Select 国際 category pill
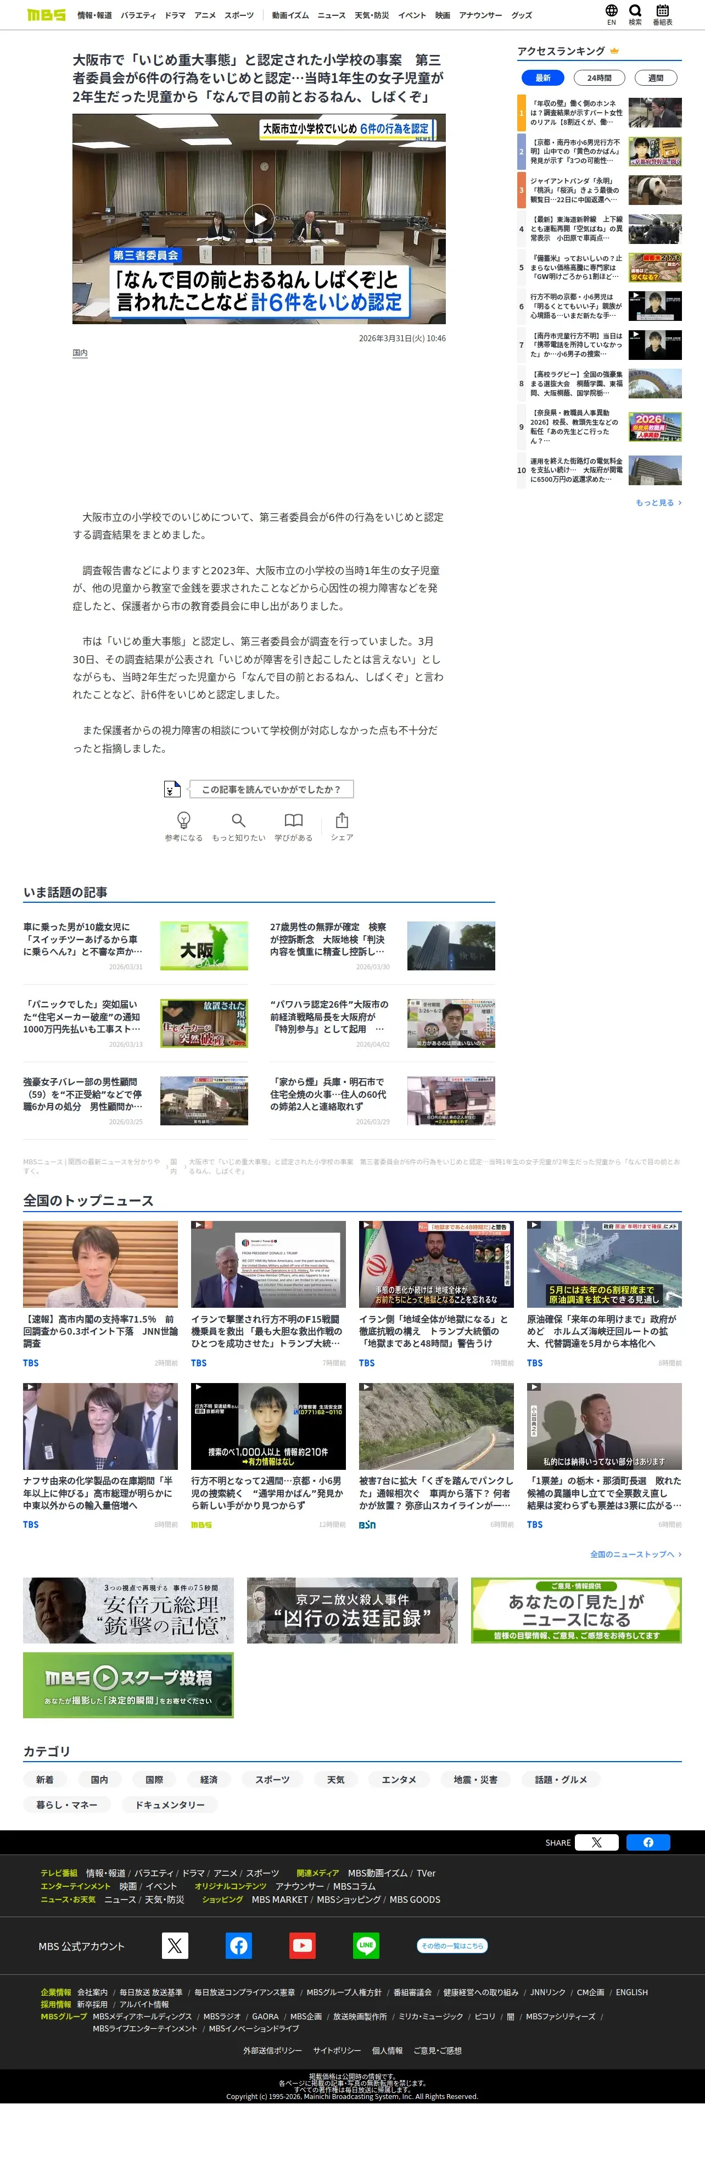The height and width of the screenshot is (2171, 705). point(154,1779)
